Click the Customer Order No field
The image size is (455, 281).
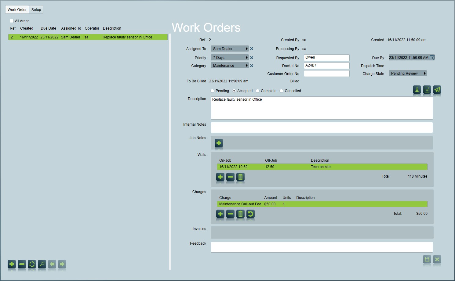click(x=327, y=74)
